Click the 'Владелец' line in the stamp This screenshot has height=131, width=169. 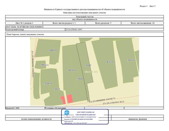[x=78, y=119]
